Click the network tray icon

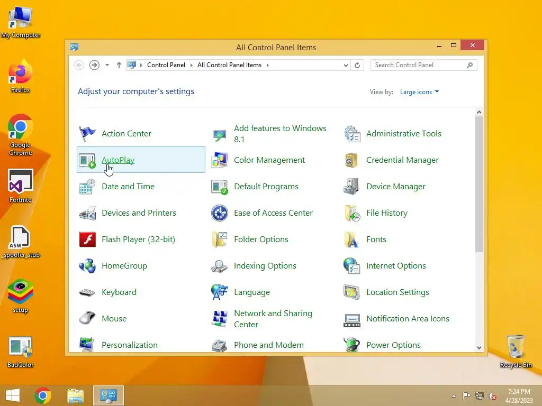(479, 396)
